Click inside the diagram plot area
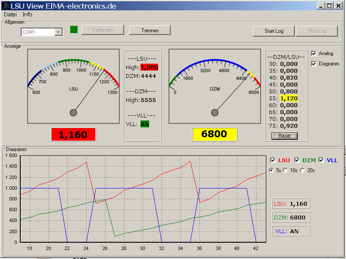 point(143,199)
